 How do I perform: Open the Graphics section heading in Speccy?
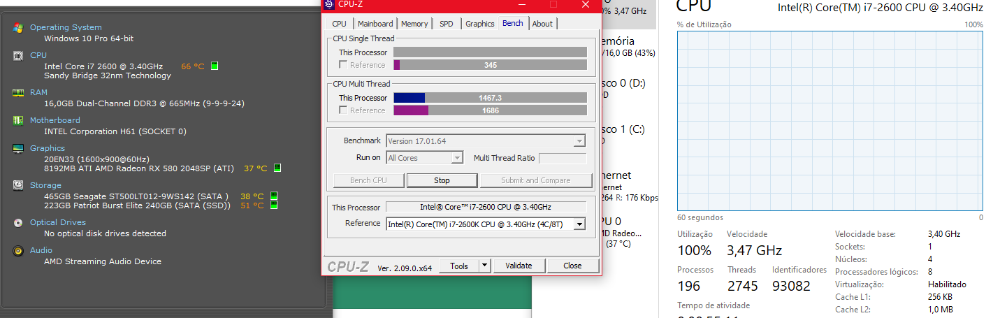tap(48, 148)
